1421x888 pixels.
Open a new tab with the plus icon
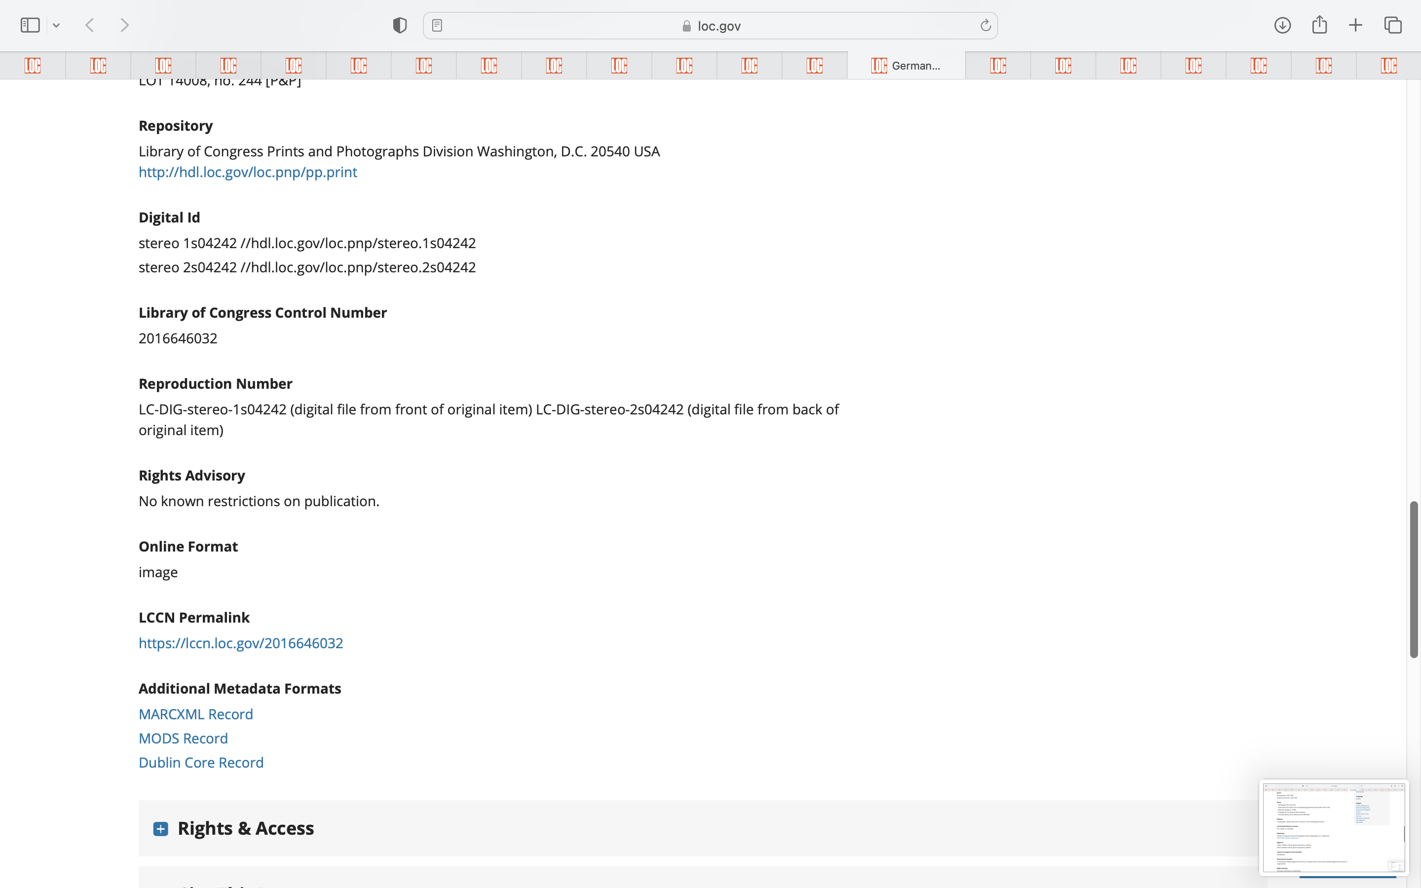(x=1355, y=25)
